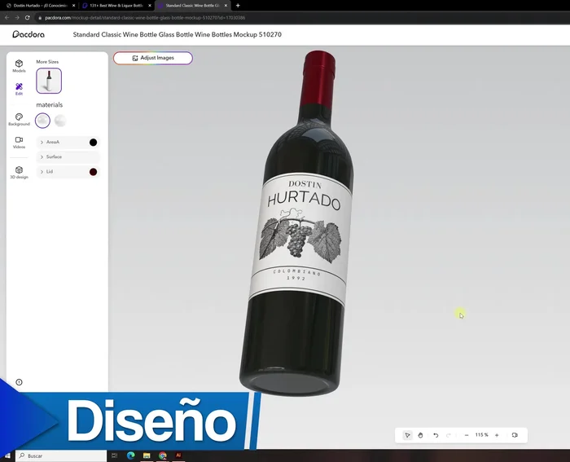Redo the undone change
Viewport: 570px width, 462px height.
tap(448, 435)
